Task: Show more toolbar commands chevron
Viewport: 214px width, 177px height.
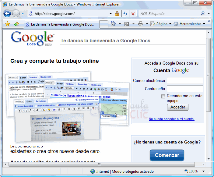Action: pos(209,21)
